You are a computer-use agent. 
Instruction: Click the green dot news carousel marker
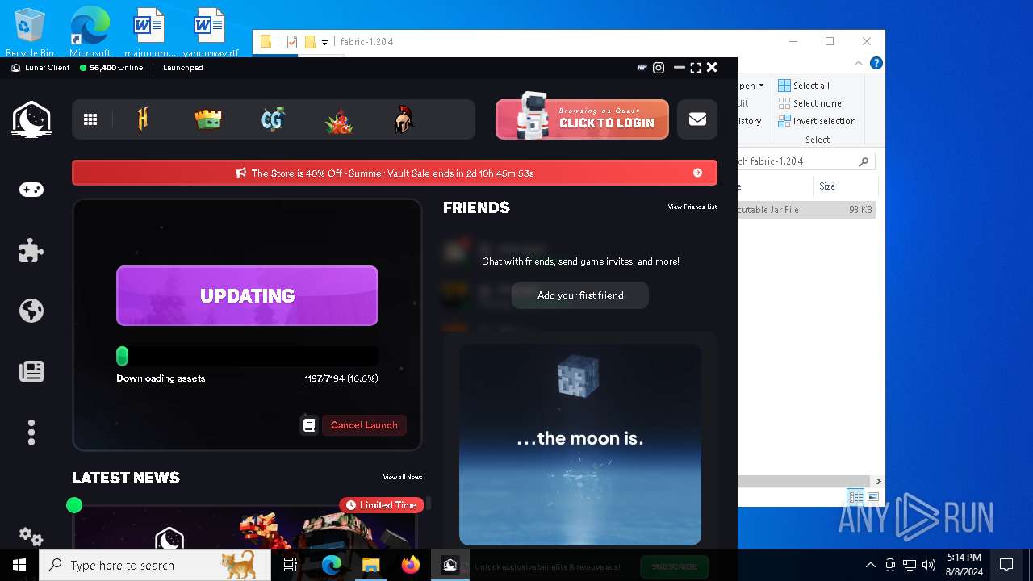pyautogui.click(x=74, y=505)
